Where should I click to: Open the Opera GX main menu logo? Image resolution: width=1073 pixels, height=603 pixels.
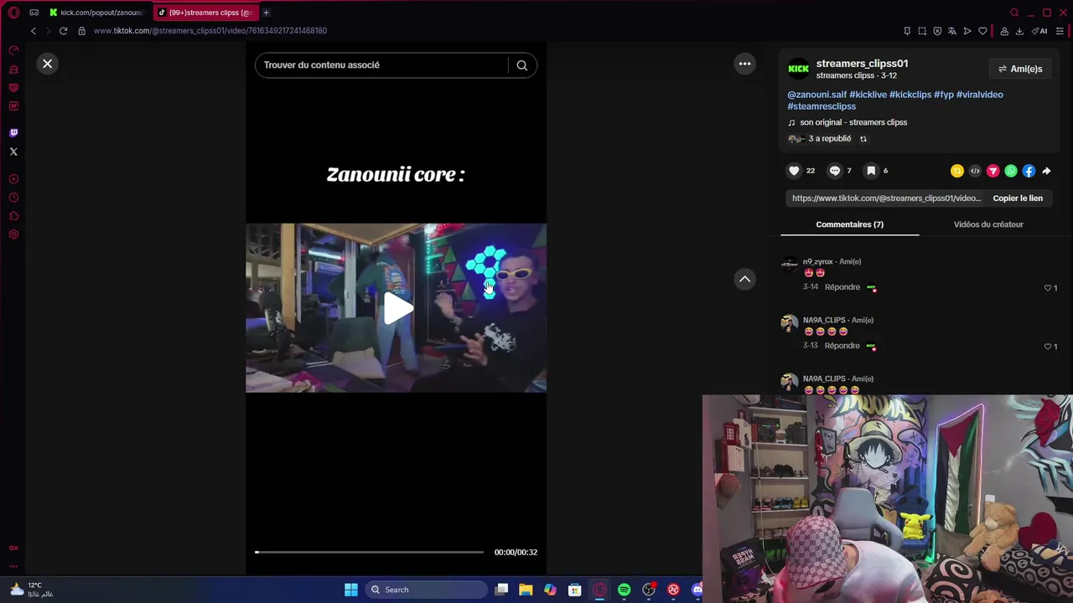(13, 13)
